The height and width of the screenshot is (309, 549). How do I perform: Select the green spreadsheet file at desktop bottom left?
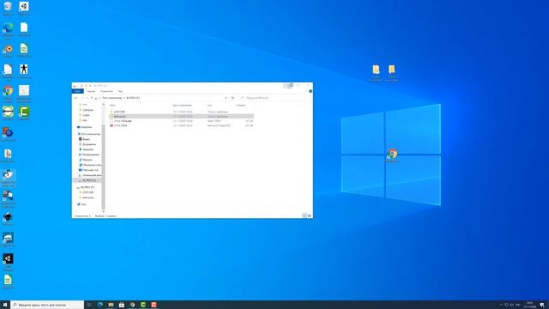click(8, 282)
